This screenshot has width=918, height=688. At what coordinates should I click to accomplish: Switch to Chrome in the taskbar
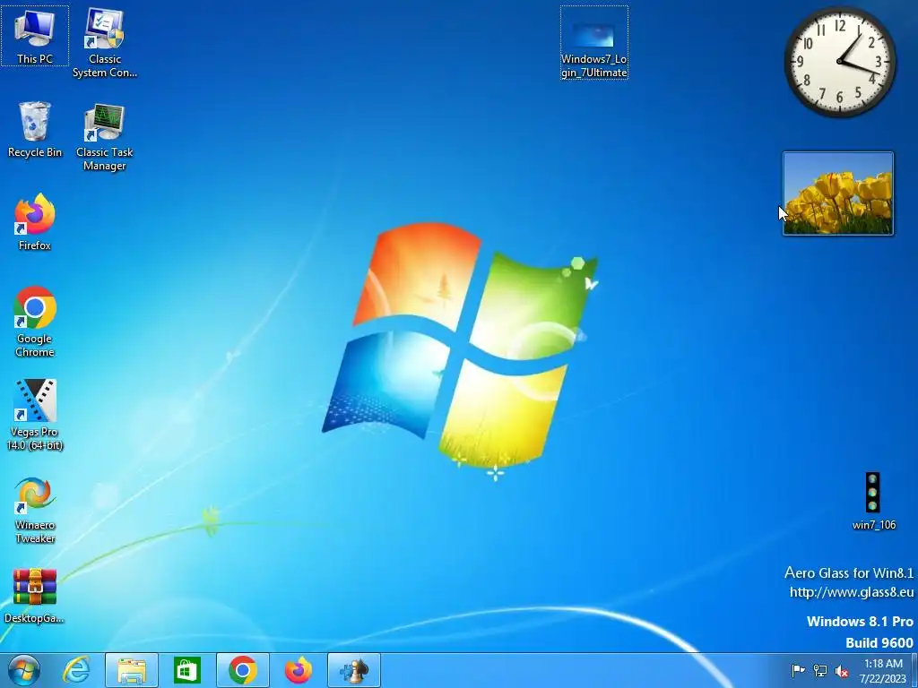tap(242, 670)
